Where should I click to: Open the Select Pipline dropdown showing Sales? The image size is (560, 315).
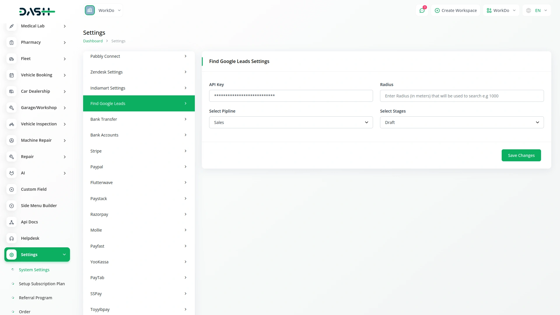pyautogui.click(x=291, y=122)
